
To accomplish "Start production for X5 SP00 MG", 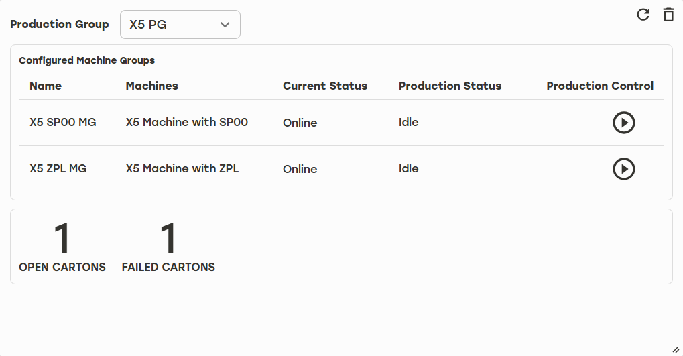I will click(x=624, y=123).
